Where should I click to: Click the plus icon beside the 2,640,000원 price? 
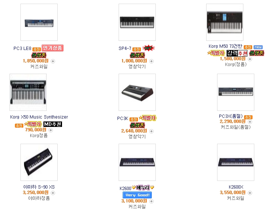[x=151, y=131]
